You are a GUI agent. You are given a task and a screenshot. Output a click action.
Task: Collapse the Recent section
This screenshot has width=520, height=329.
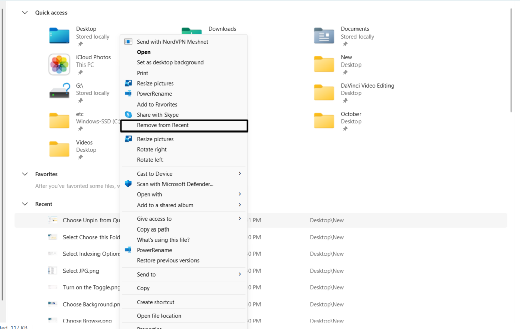tap(25, 204)
